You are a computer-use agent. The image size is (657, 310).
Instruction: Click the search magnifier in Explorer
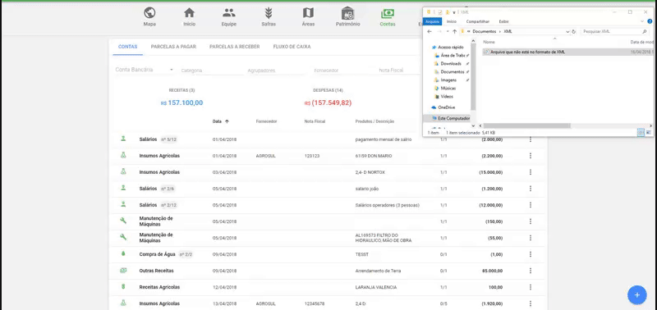click(645, 31)
